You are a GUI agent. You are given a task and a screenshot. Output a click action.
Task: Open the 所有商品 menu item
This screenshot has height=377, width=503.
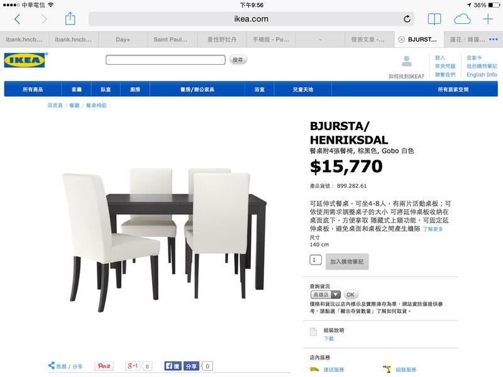(x=33, y=89)
